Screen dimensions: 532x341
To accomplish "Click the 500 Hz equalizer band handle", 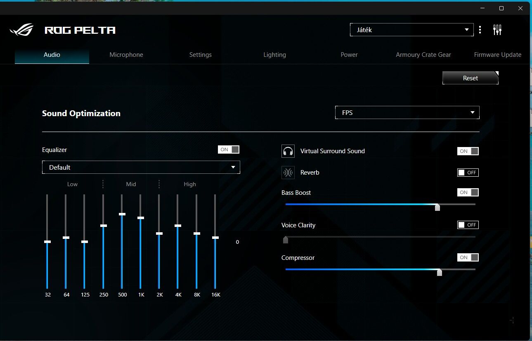I will 122,214.
